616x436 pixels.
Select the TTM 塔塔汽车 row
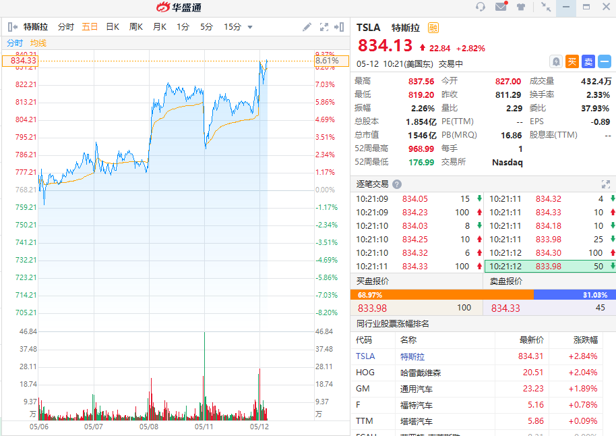(476, 421)
